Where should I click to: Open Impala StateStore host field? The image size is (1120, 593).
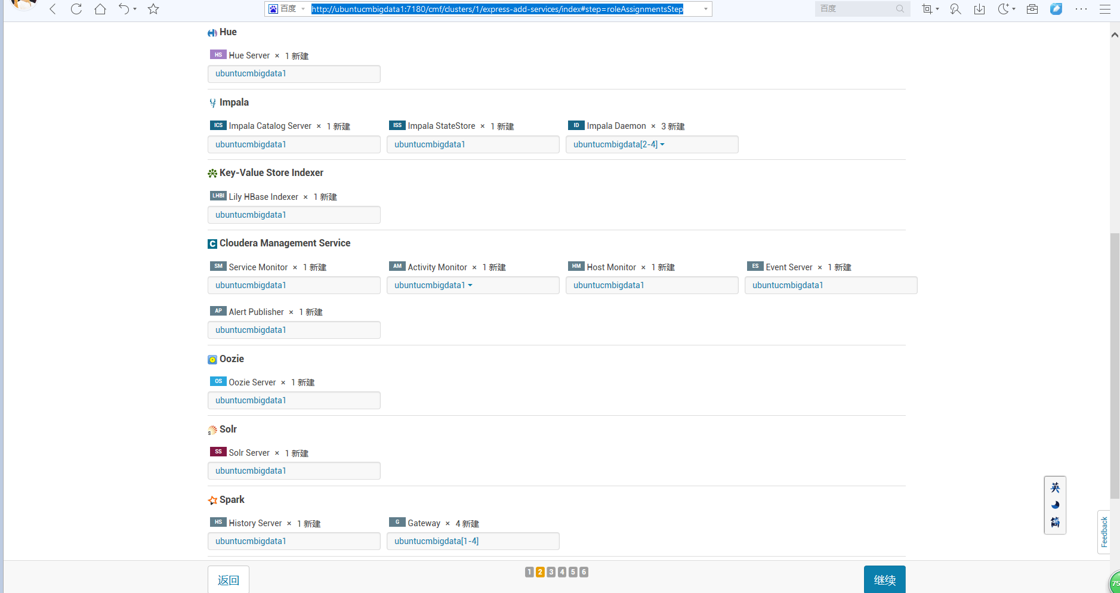pyautogui.click(x=473, y=144)
